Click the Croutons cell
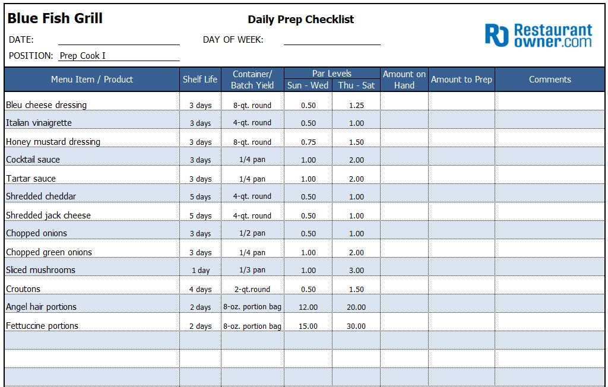 92,286
